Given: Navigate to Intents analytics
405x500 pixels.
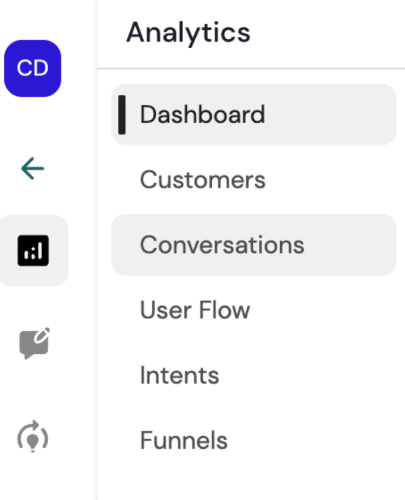Looking at the screenshot, I should [179, 376].
